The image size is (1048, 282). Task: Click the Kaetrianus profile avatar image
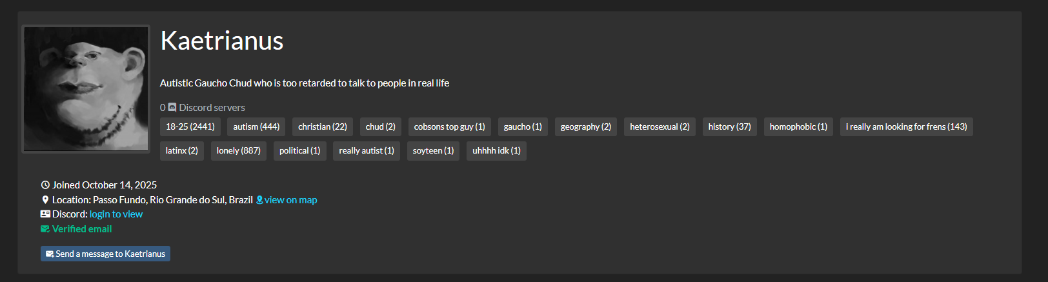click(86, 88)
